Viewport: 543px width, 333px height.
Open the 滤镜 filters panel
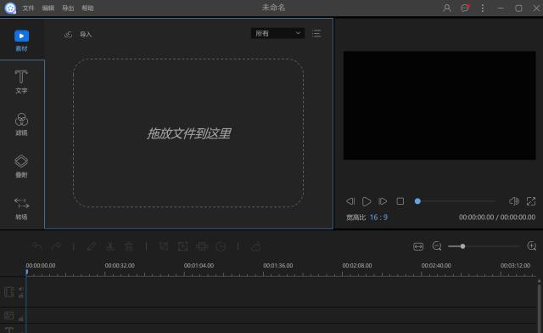click(x=21, y=124)
